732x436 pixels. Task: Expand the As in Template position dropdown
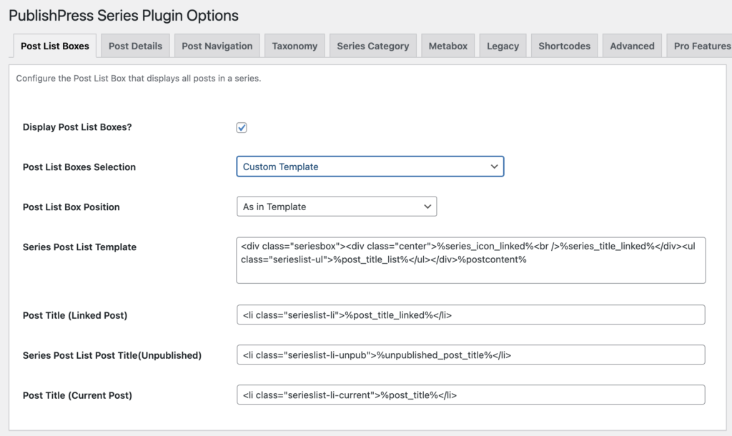pyautogui.click(x=336, y=207)
